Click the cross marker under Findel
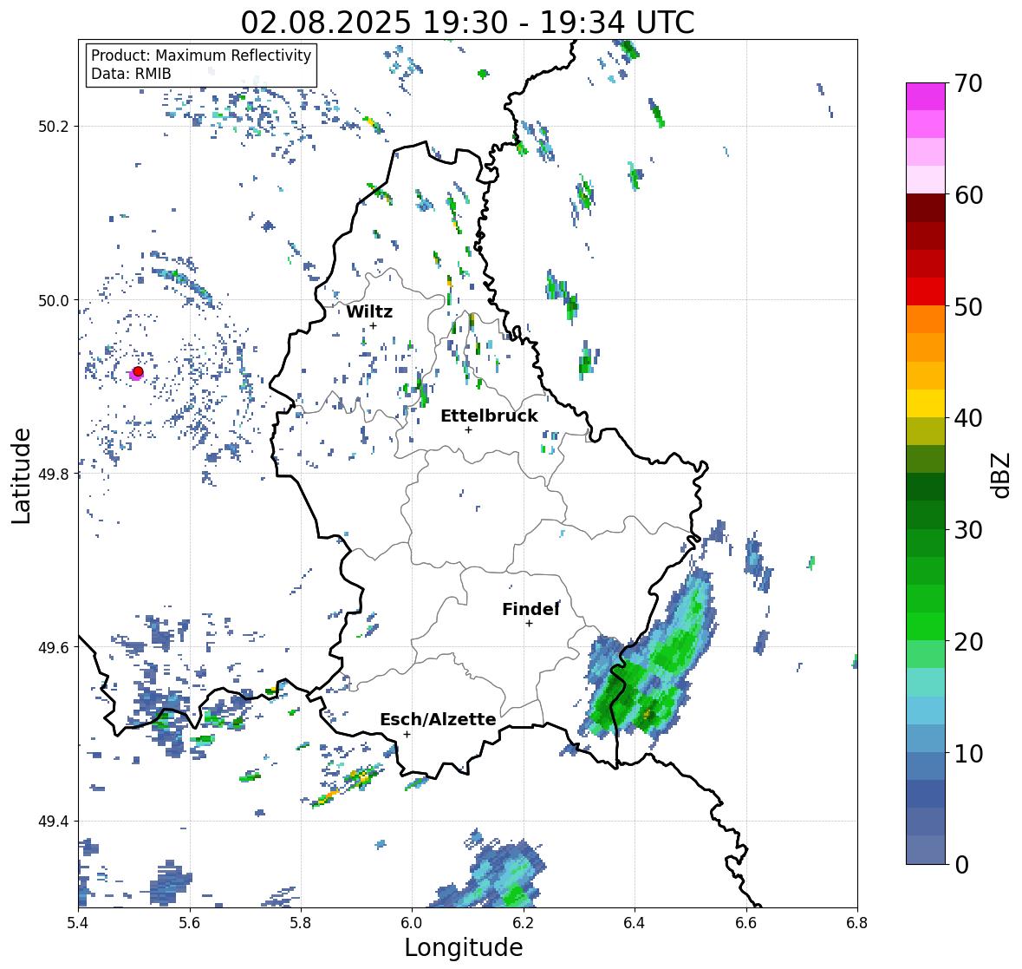Image resolution: width=1022 pixels, height=969 pixels. 529,624
